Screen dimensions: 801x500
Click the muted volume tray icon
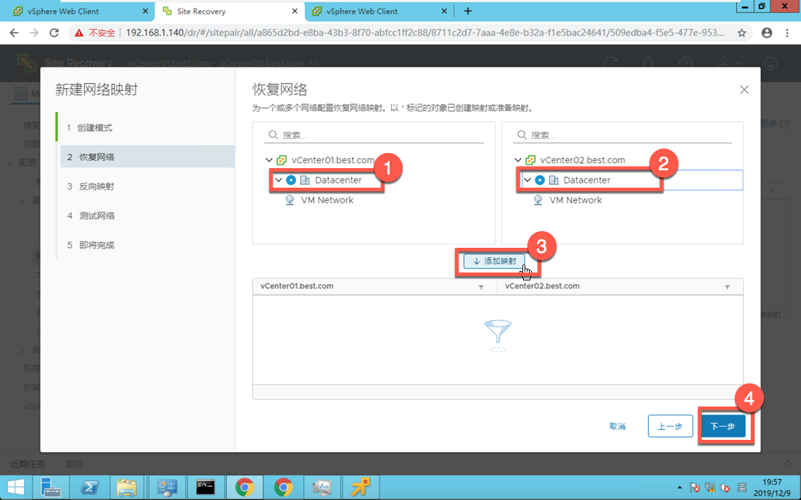(725, 488)
